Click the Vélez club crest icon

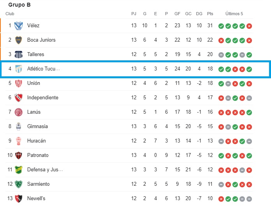click(x=18, y=26)
